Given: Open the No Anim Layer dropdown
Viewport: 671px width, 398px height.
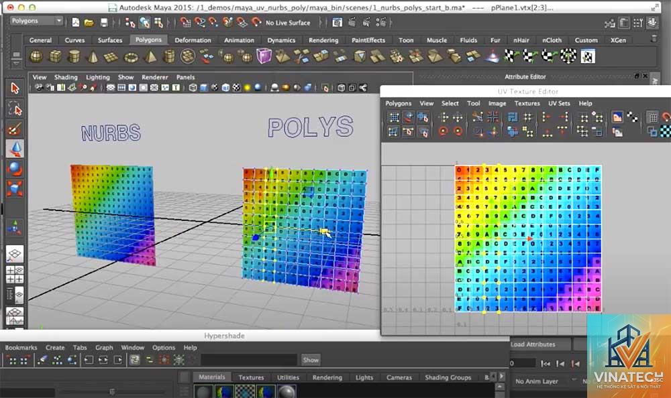Looking at the screenshot, I should (545, 381).
